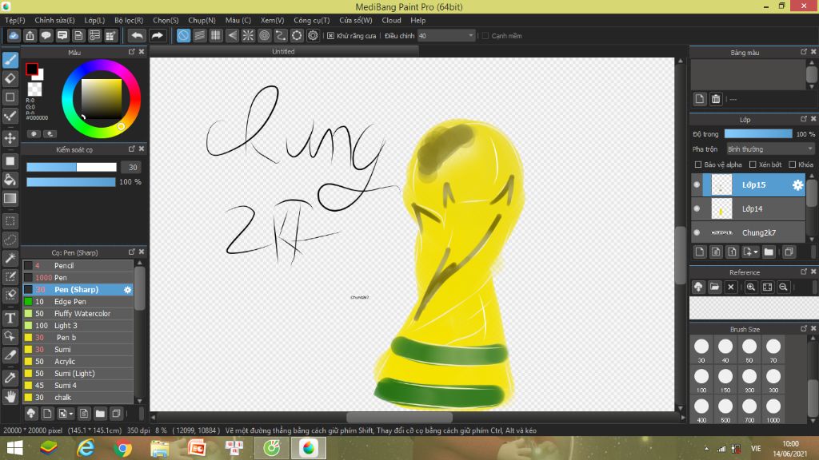Select the Brush tool in left toolbar
Screen dimensions: 819x460
coord(10,60)
